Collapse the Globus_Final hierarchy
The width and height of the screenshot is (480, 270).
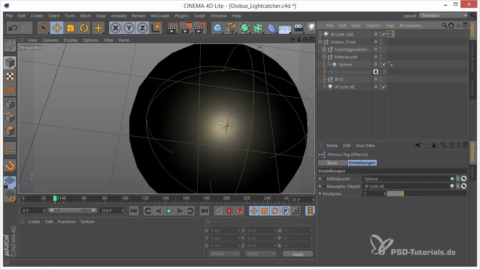click(321, 42)
